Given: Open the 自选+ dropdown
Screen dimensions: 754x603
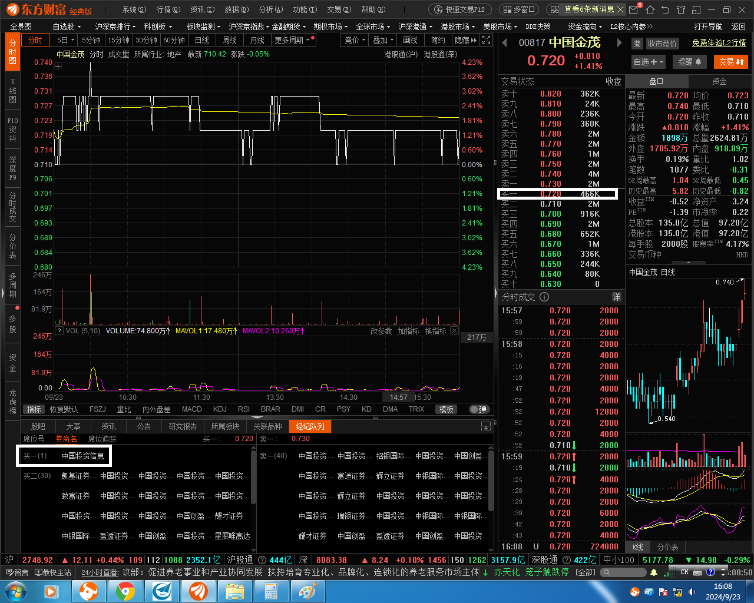Looking at the screenshot, I should [x=649, y=62].
